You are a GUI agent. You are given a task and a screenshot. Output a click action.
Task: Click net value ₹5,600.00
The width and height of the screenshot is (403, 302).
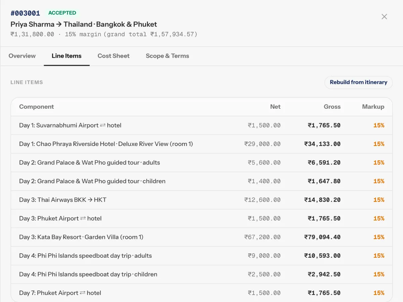[264, 163]
